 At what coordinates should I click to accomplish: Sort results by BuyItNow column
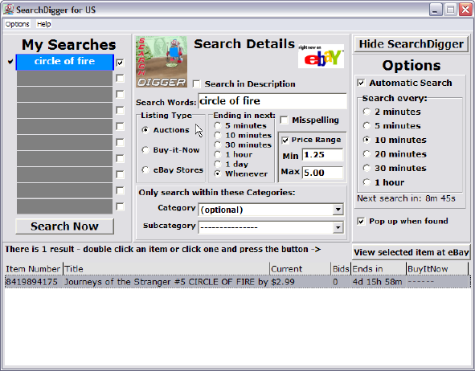coord(437,269)
